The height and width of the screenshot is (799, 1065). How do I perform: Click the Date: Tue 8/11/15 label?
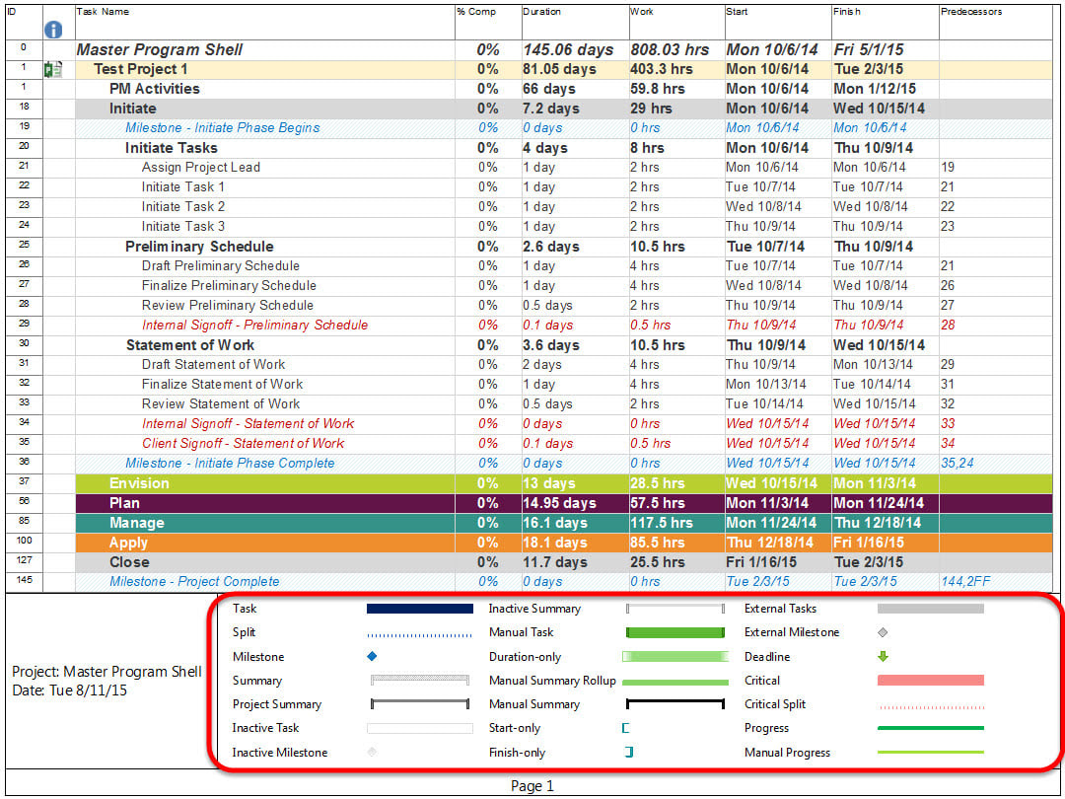tap(69, 690)
